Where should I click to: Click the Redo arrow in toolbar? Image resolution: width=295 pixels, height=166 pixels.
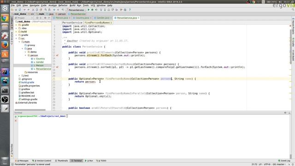[29, 10]
